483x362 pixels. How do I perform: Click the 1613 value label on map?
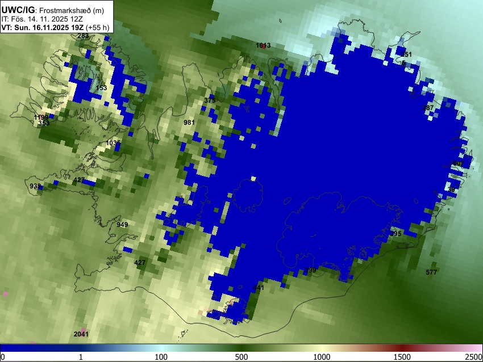(263, 45)
